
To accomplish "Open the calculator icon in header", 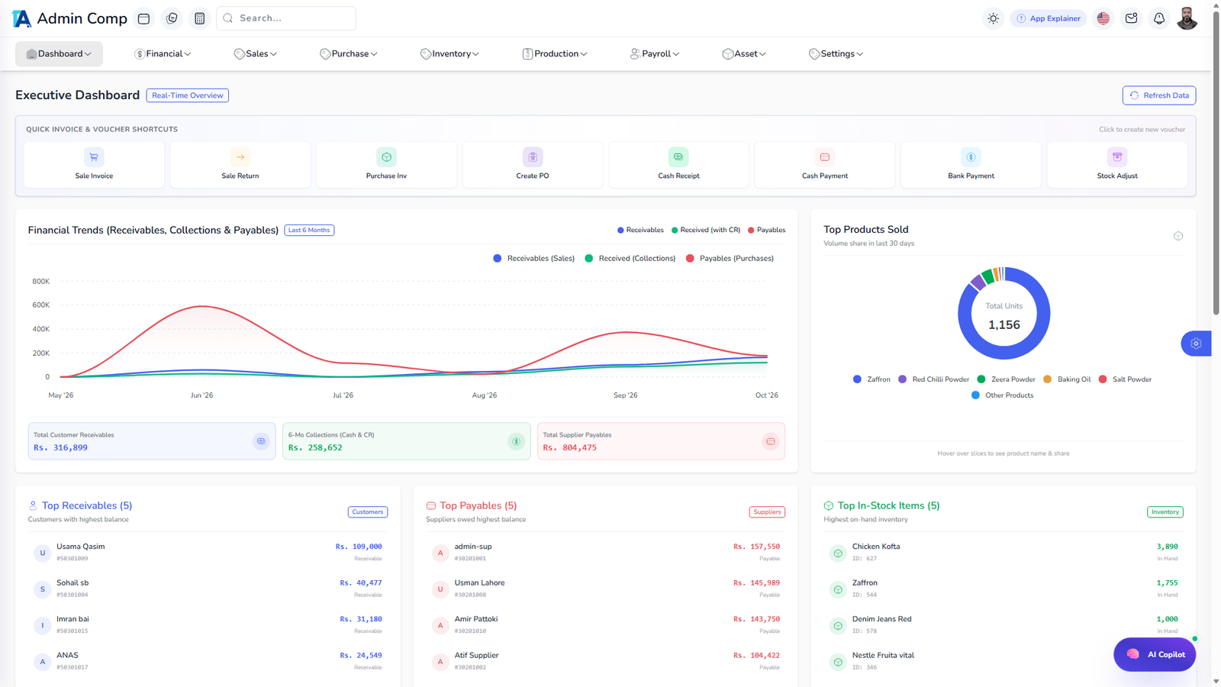I will pos(199,18).
